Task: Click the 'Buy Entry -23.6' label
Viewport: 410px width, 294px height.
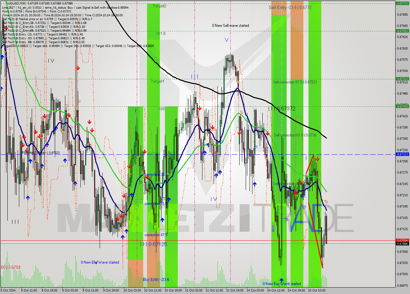Action: point(156,280)
